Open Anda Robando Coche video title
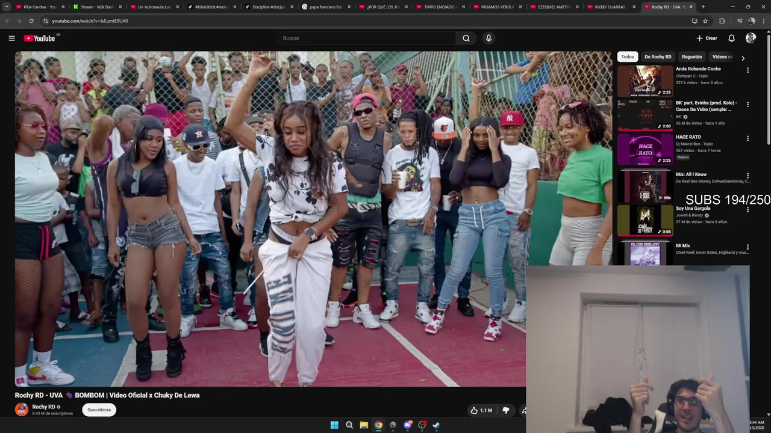The image size is (771, 433). pyautogui.click(x=698, y=69)
